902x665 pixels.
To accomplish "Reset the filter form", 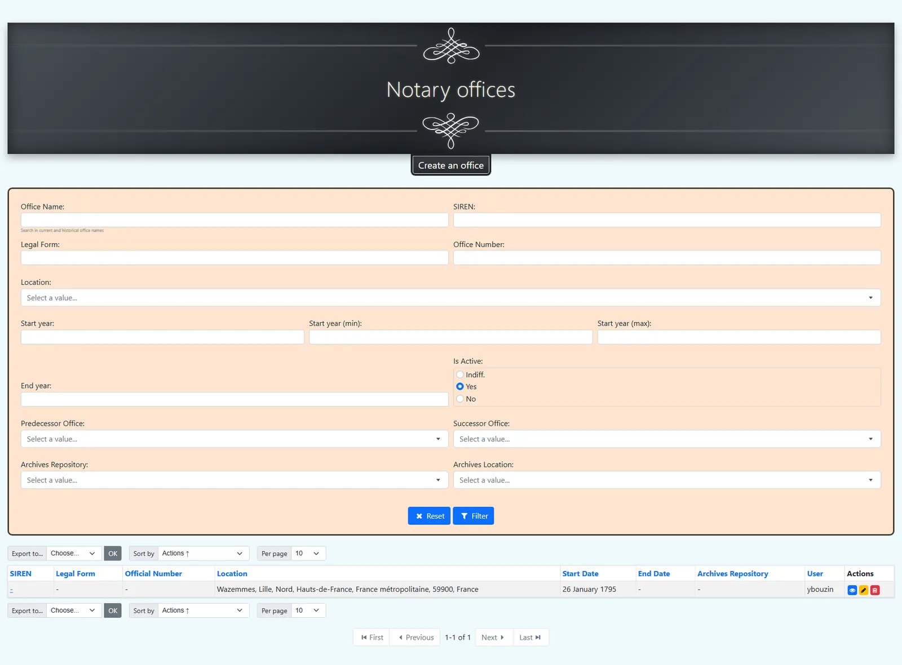I will coord(429,516).
